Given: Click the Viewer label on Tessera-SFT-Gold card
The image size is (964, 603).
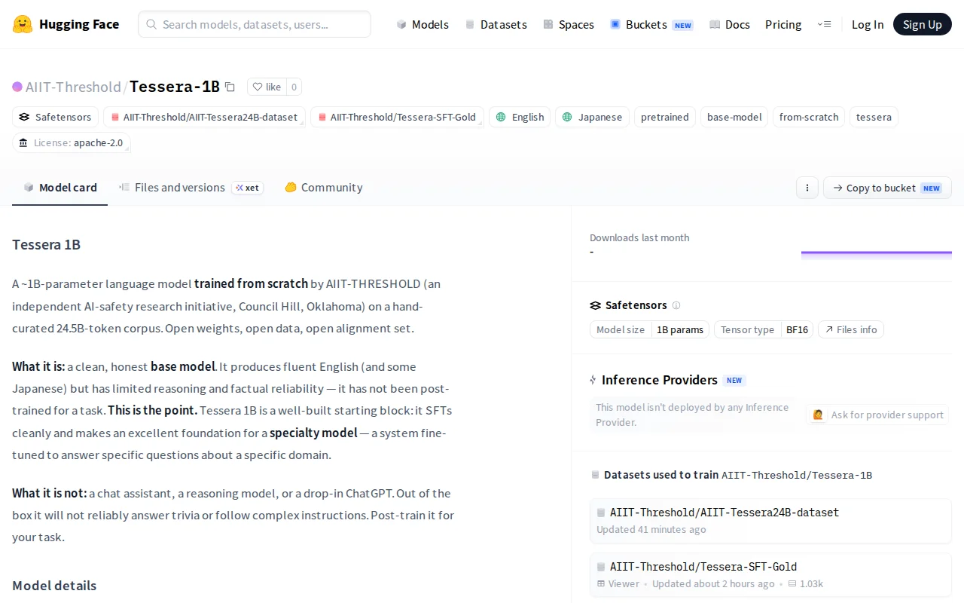Looking at the screenshot, I should click(x=618, y=583).
